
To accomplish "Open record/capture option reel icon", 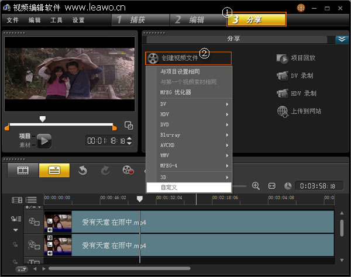I will click(128, 170).
